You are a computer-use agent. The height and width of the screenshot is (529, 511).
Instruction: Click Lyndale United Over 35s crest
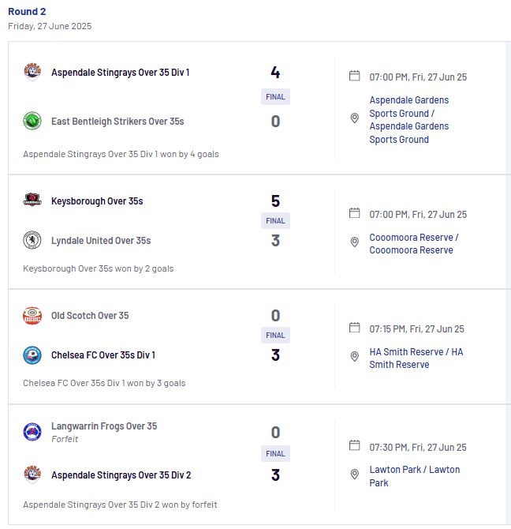(32, 240)
